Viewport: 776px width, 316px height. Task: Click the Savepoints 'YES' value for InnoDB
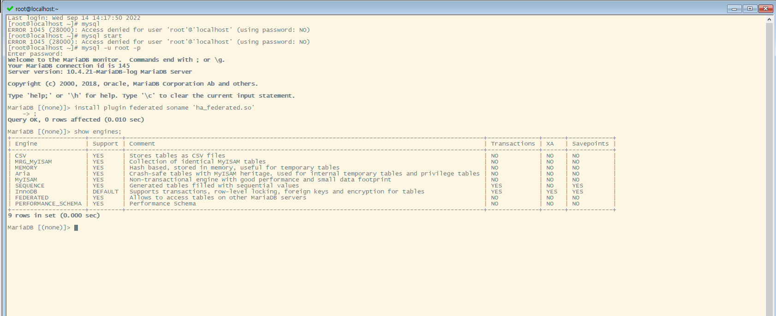pyautogui.click(x=578, y=192)
